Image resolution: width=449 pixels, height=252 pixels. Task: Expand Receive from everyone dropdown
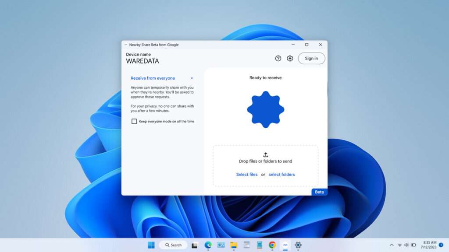(162, 78)
